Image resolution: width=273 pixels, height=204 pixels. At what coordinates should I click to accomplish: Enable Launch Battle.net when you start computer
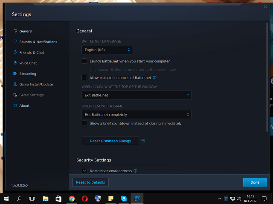[x=84, y=61]
